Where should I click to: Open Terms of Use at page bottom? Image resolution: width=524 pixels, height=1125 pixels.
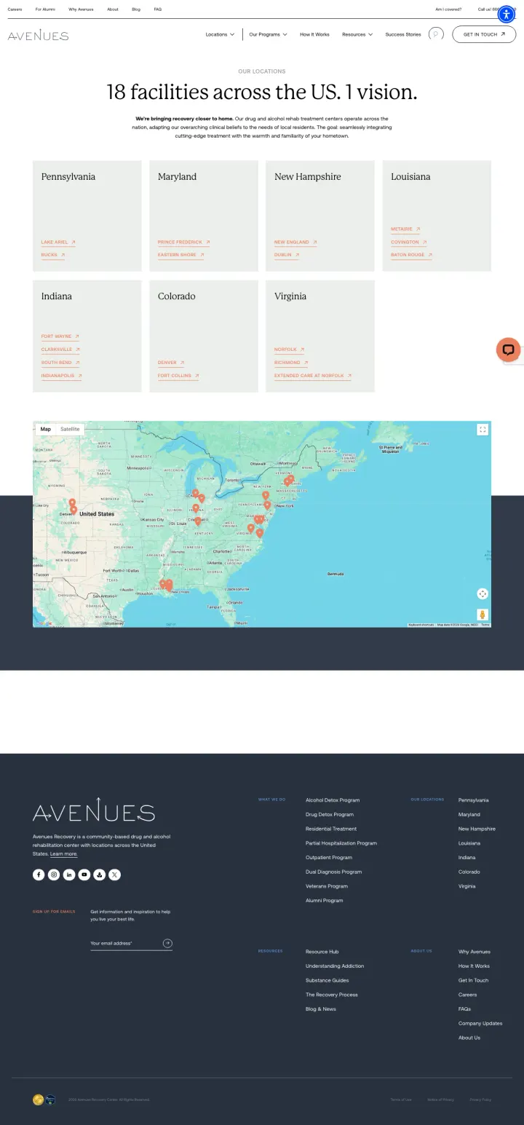coord(401,1100)
